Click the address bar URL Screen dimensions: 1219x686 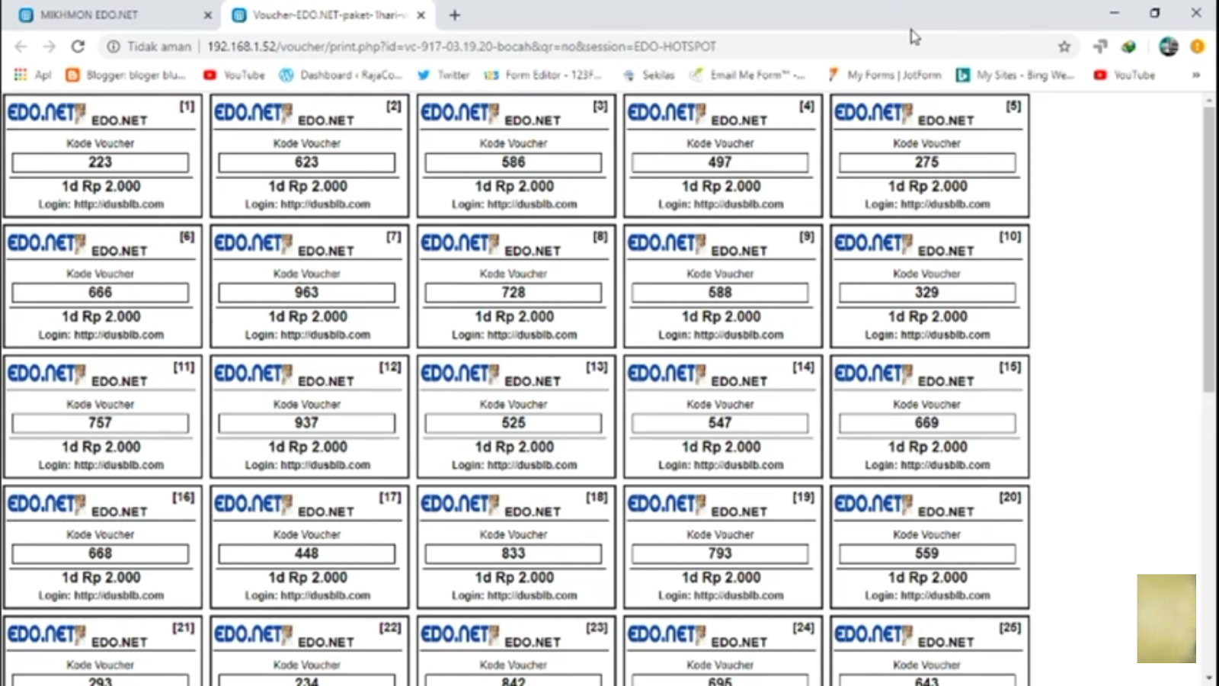pos(462,46)
